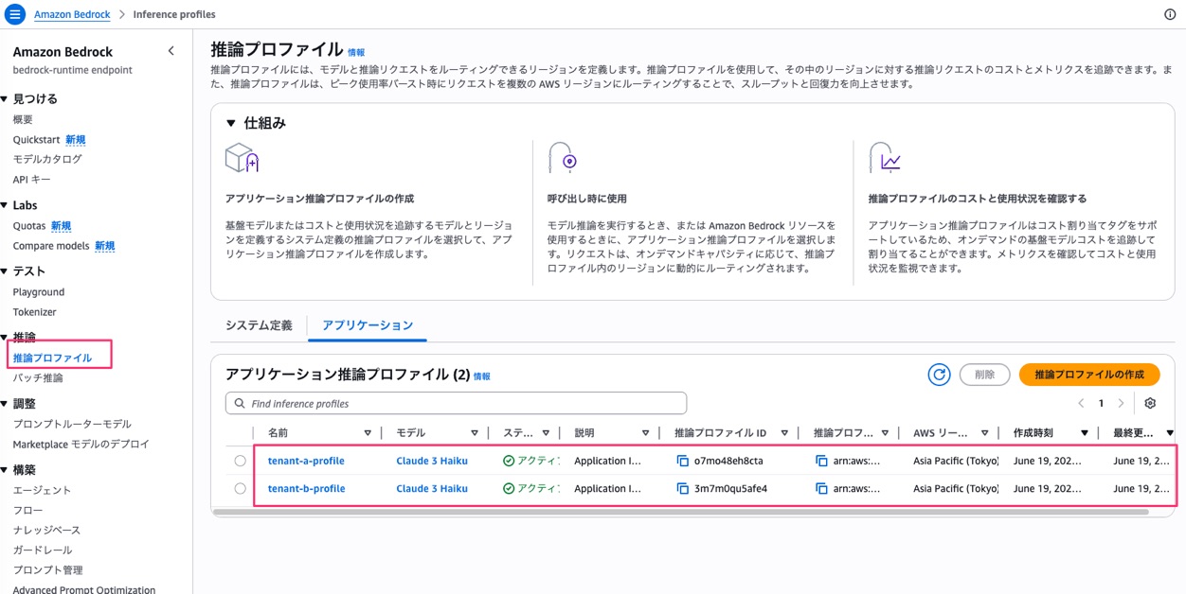Go to next page arrow in pagination

[1121, 403]
